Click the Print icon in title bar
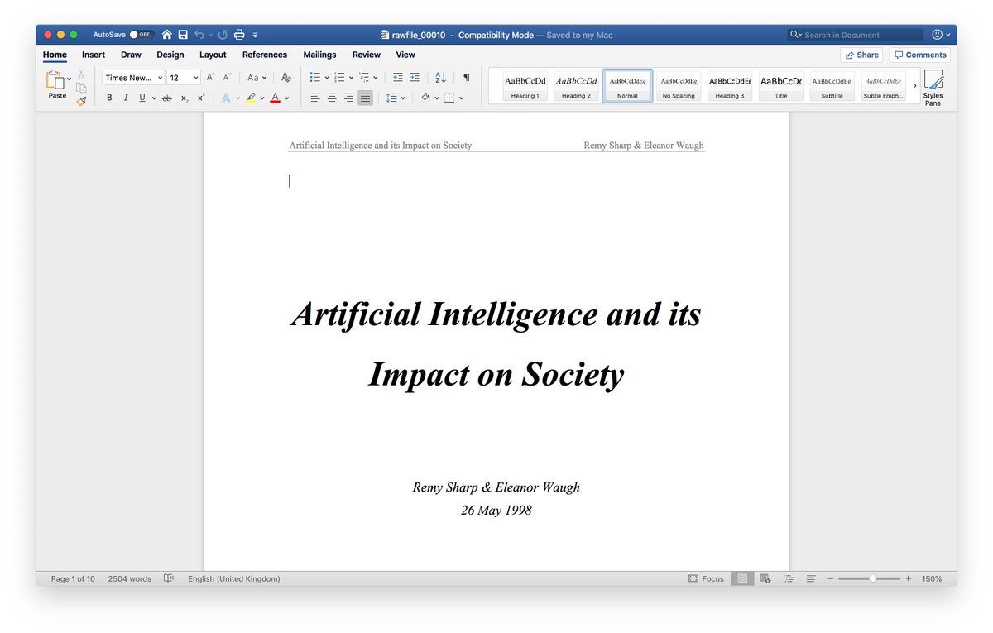The width and height of the screenshot is (993, 633). [239, 35]
